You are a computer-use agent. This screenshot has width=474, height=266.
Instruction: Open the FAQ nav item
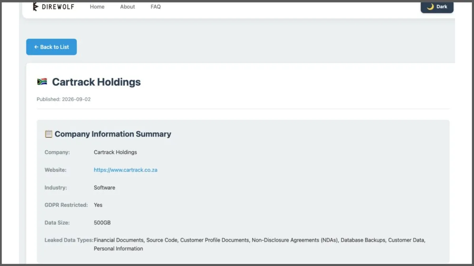[x=156, y=7]
